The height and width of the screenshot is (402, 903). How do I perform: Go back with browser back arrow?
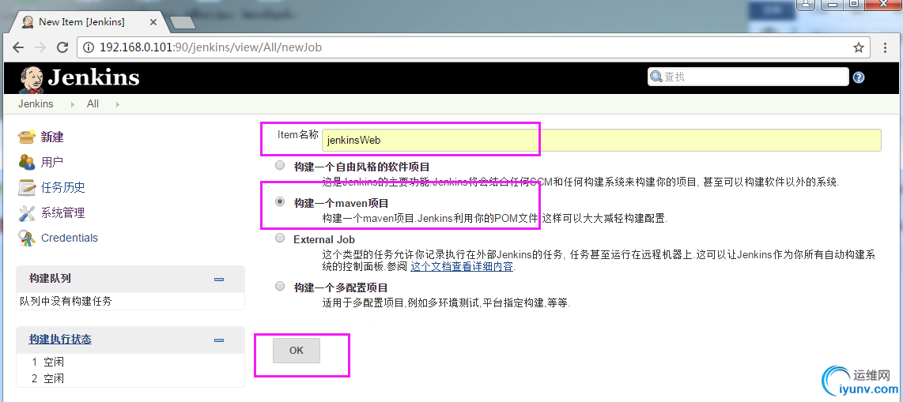pyautogui.click(x=18, y=47)
